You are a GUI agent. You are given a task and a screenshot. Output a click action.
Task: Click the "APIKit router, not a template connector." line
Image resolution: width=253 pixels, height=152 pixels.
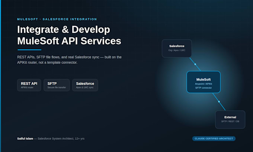47,62
